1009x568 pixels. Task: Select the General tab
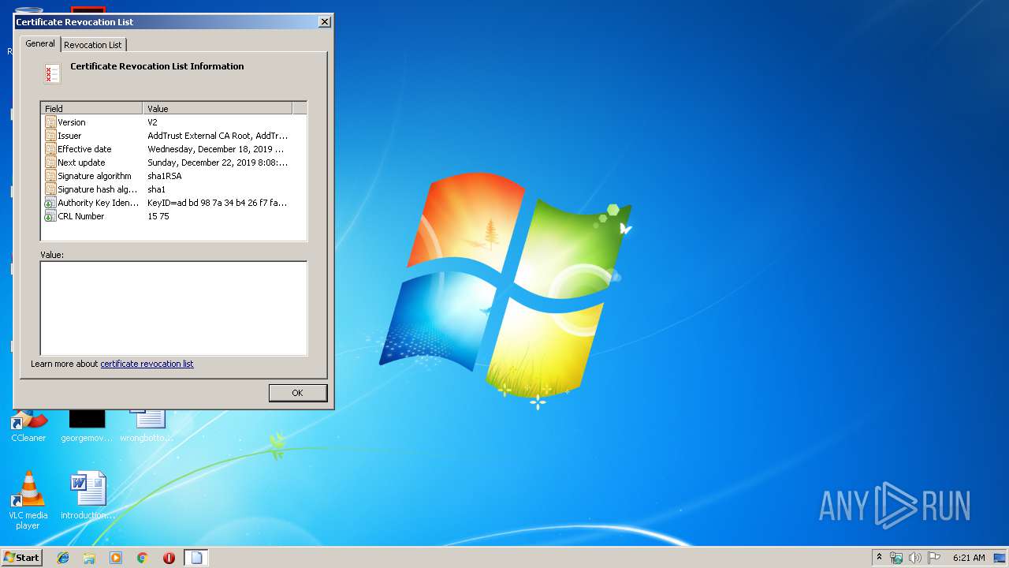tap(40, 43)
